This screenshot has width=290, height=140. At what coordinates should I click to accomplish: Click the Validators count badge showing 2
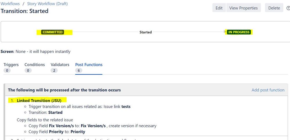pos(54,70)
